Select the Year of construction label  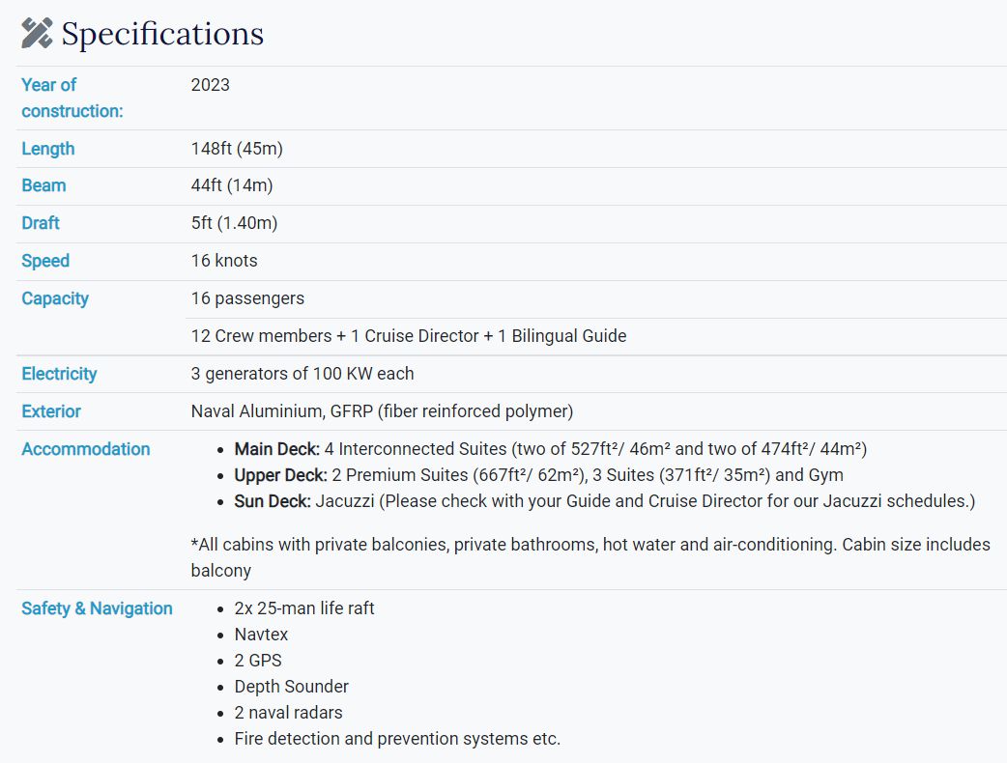[72, 98]
